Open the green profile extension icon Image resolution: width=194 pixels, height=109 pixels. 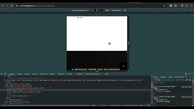171,6
